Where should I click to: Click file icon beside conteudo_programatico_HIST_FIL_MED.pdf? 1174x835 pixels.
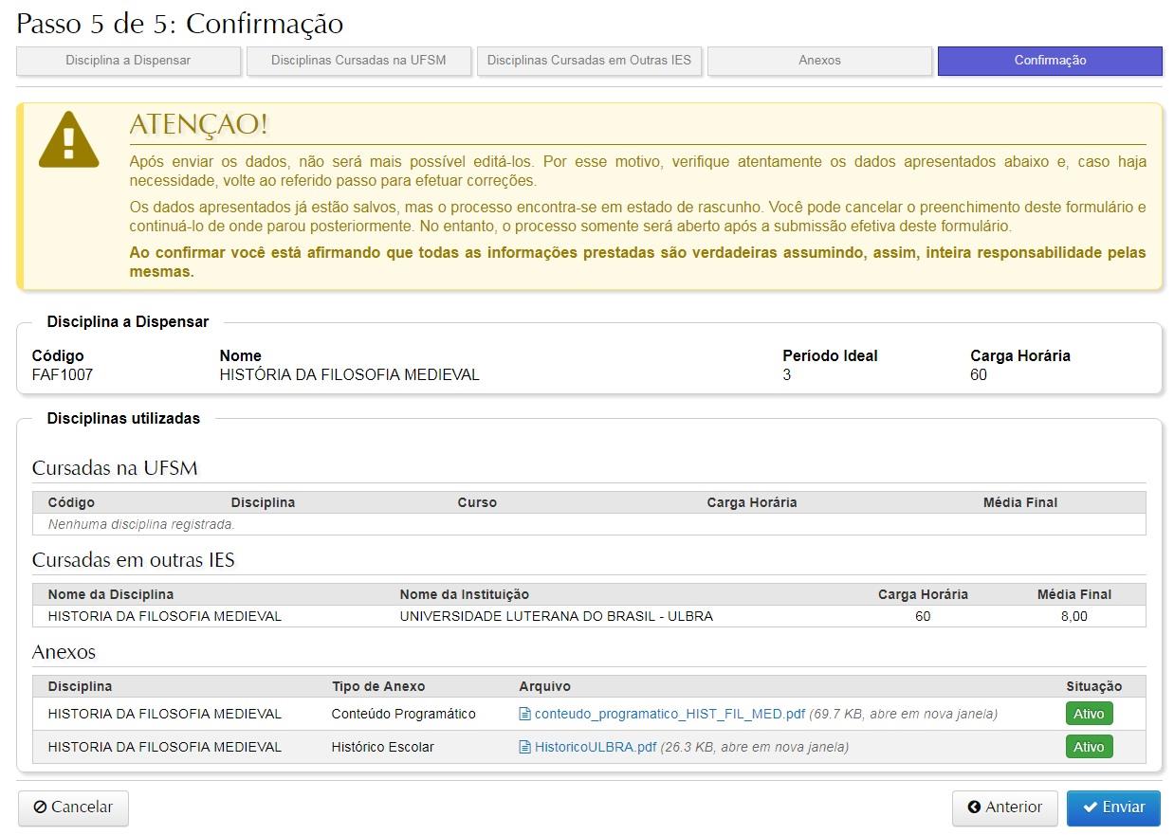click(524, 714)
